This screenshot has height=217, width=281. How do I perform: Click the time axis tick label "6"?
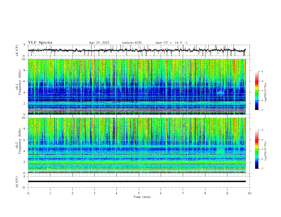[161, 193]
